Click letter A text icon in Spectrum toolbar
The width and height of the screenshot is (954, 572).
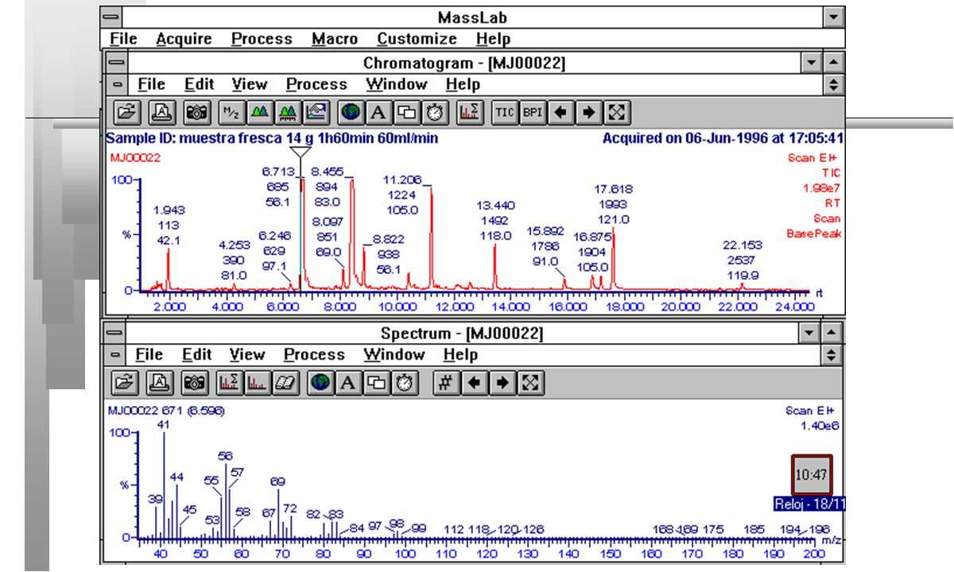[350, 383]
